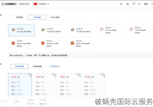Choose the ¥32/月 plan card
The image size is (153, 107).
pyautogui.click(x=20, y=85)
